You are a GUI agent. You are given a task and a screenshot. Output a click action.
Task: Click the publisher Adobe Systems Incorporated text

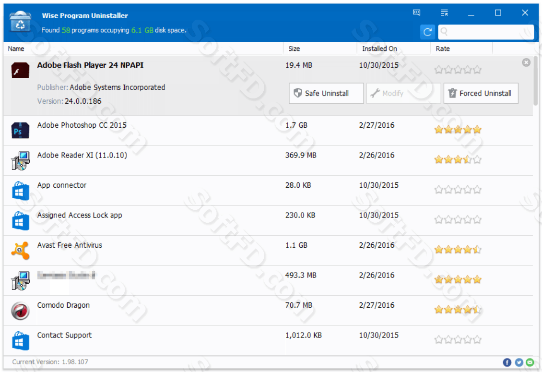click(x=118, y=87)
